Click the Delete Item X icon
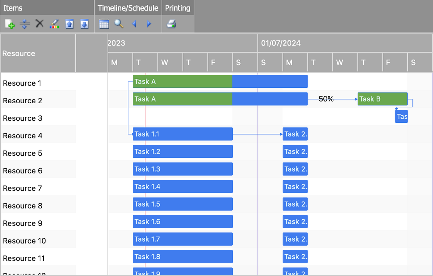The width and height of the screenshot is (433, 276). pyautogui.click(x=39, y=23)
